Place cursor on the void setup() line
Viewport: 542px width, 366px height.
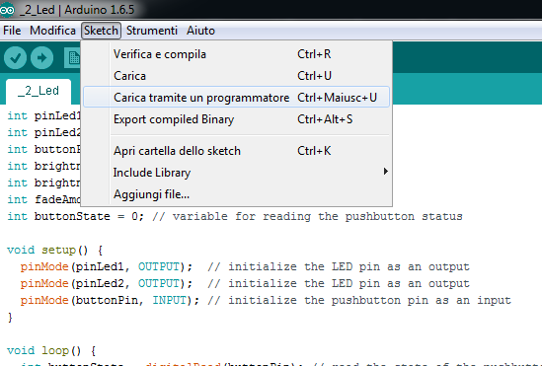(54, 250)
